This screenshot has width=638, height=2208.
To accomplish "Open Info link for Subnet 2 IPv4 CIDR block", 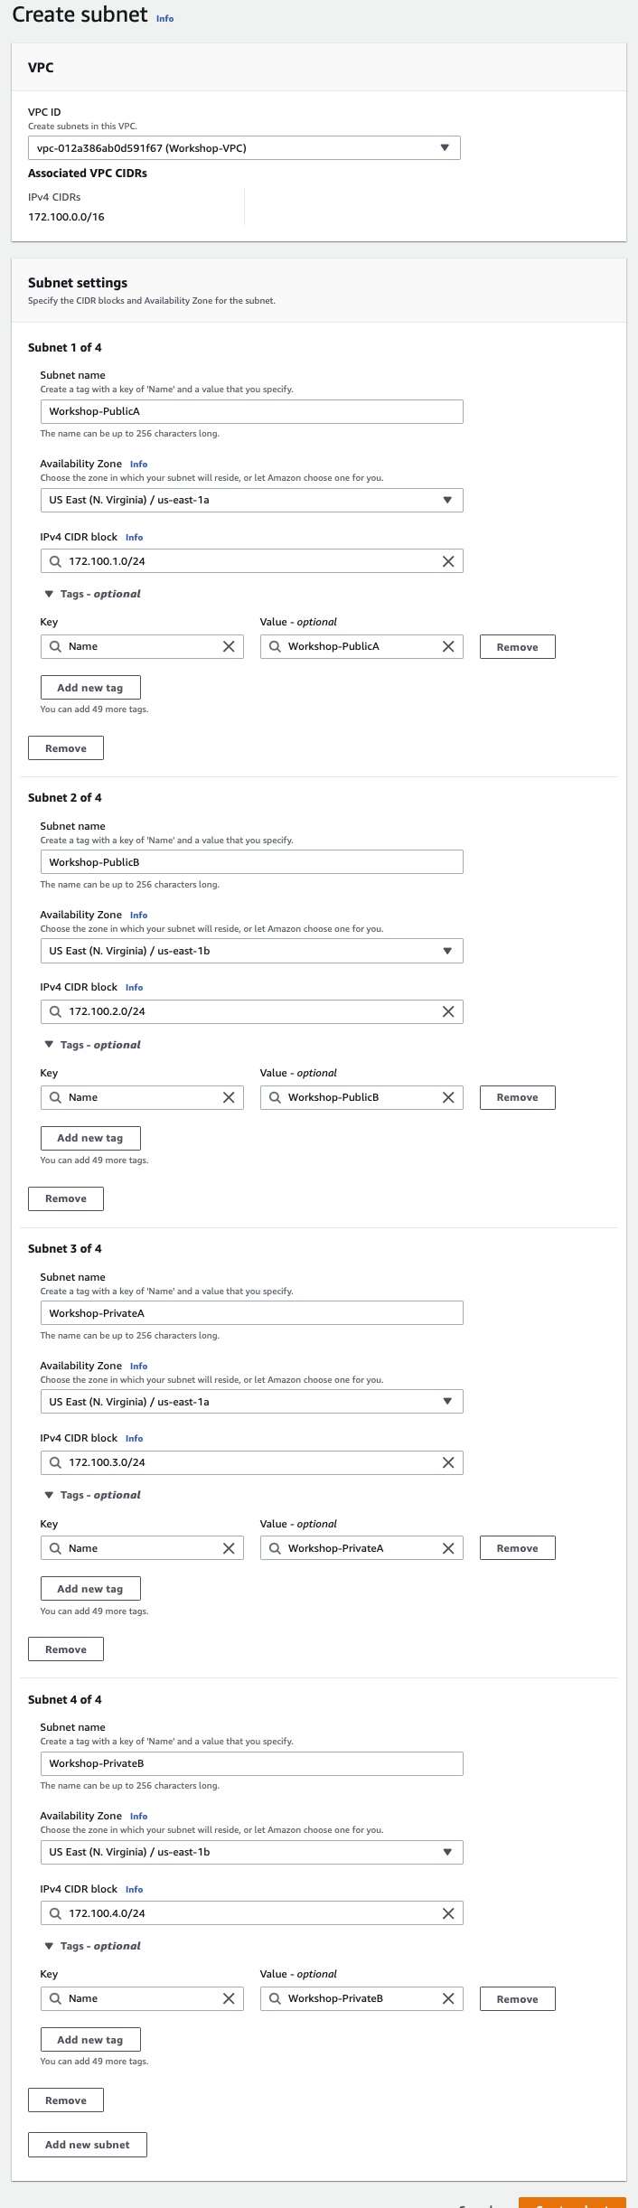I will click(134, 988).
